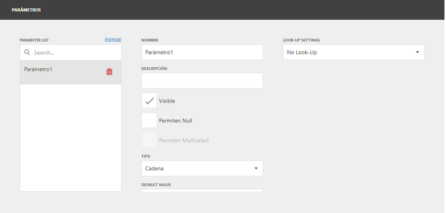Enable the Permiten Null checkbox

pyautogui.click(x=149, y=120)
